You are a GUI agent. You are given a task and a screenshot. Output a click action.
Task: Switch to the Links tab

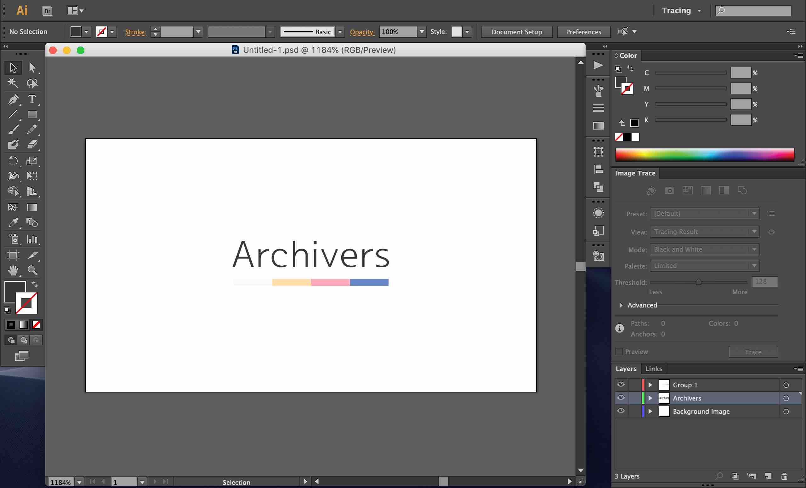click(x=654, y=369)
